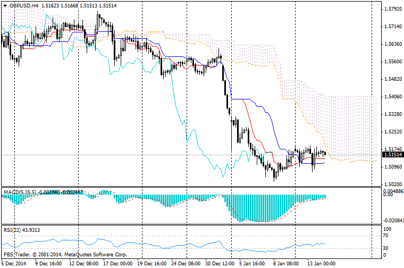
Task: Click the 5 Dec 2014 date label
Action: click(x=14, y=263)
